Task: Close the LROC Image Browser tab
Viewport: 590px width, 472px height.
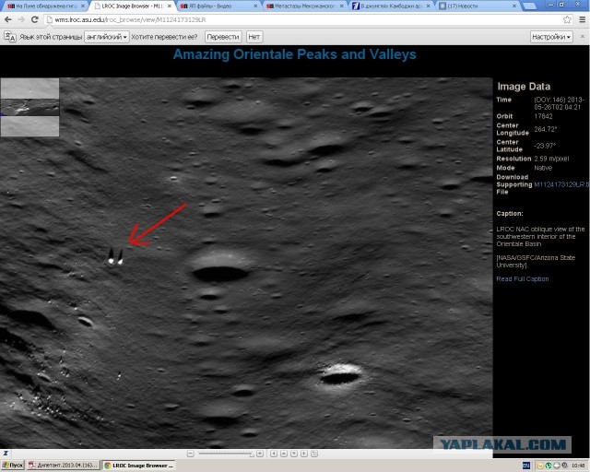Action: pyautogui.click(x=170, y=6)
